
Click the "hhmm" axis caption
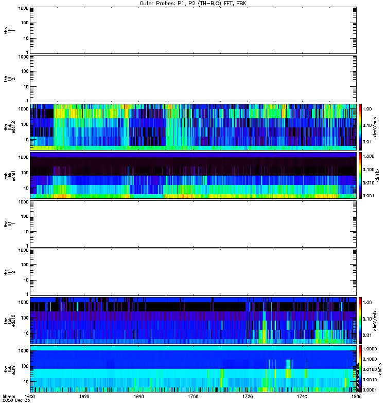(9, 397)
